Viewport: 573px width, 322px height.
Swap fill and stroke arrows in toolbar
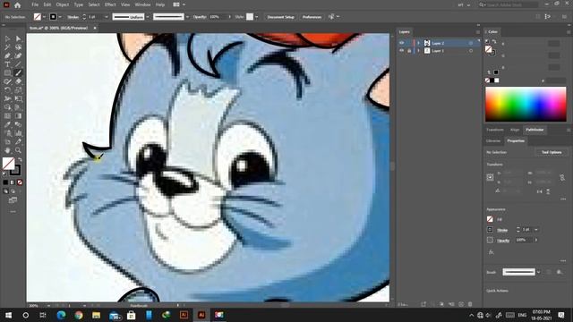tap(20, 159)
